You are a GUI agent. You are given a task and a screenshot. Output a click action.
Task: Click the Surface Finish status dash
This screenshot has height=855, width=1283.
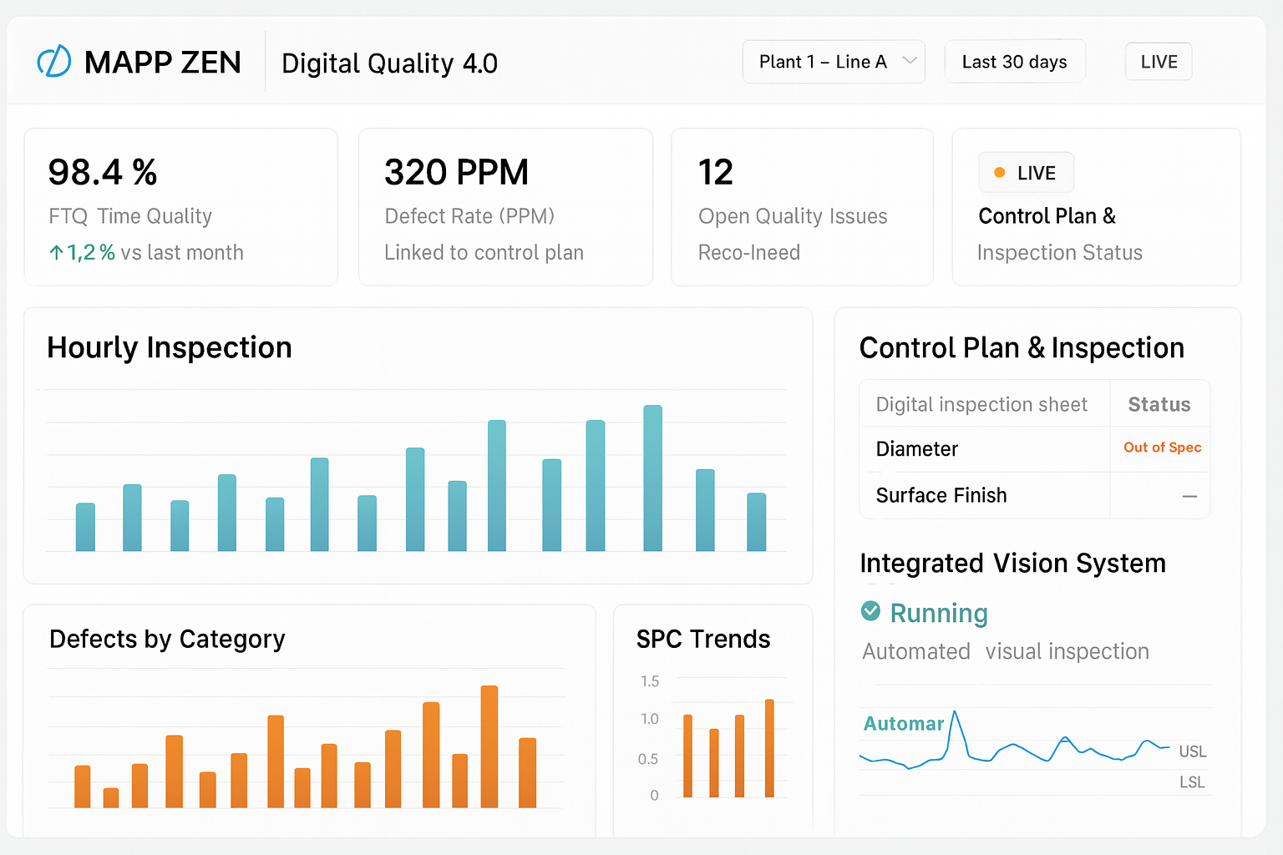tap(1189, 496)
